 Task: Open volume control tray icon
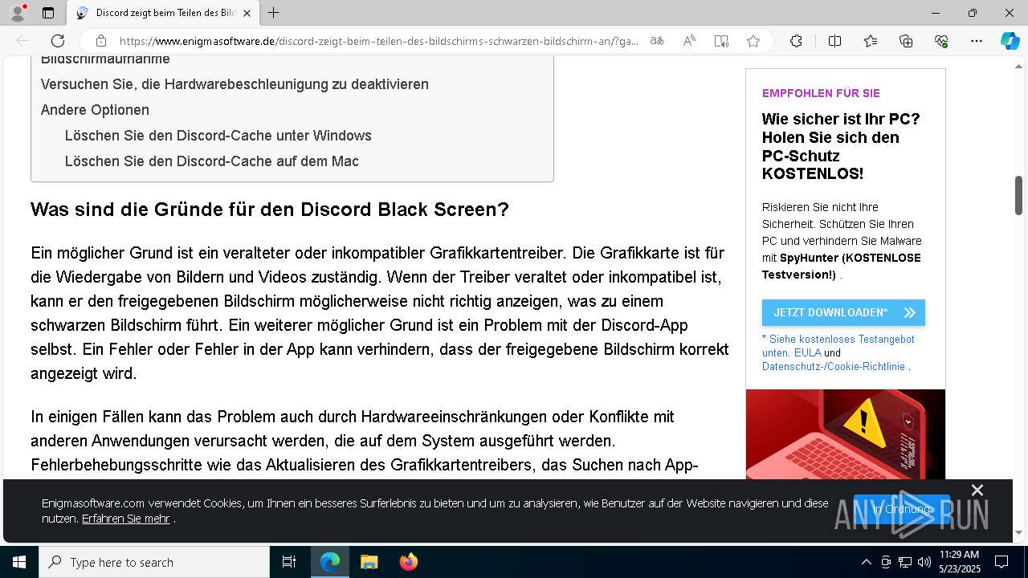(924, 562)
